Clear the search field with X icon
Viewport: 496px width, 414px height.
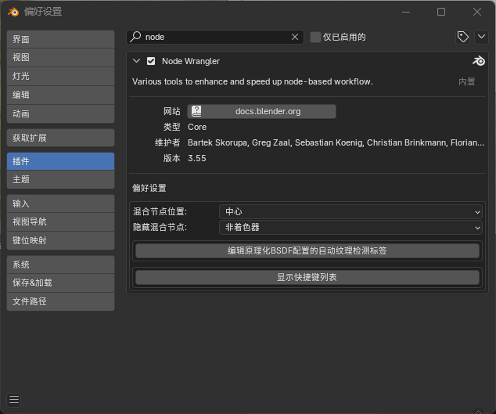(295, 37)
